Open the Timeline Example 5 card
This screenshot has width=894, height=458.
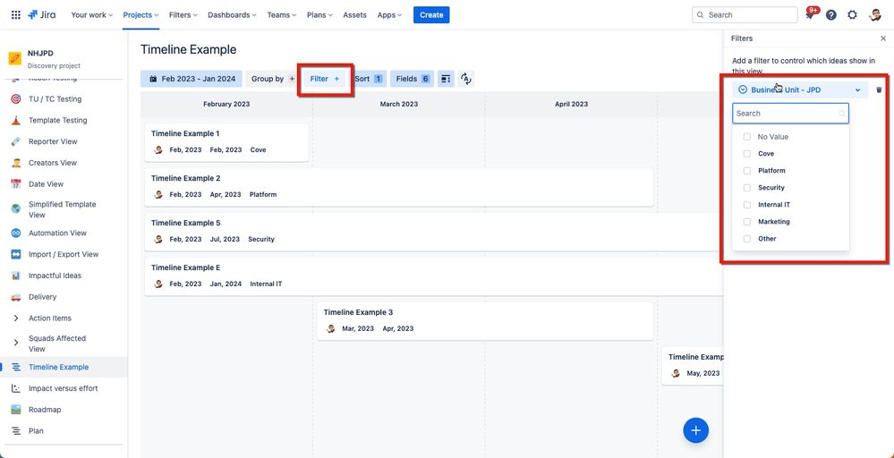click(434, 232)
